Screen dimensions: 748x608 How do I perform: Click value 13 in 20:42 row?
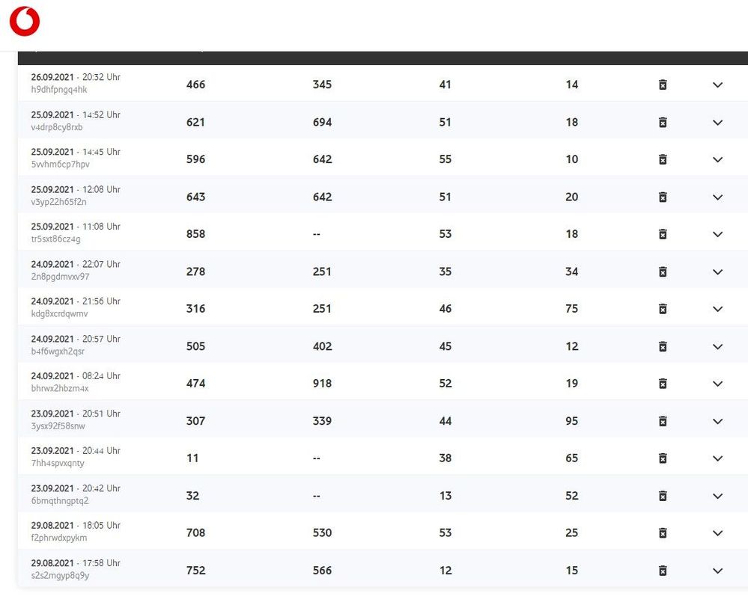445,496
